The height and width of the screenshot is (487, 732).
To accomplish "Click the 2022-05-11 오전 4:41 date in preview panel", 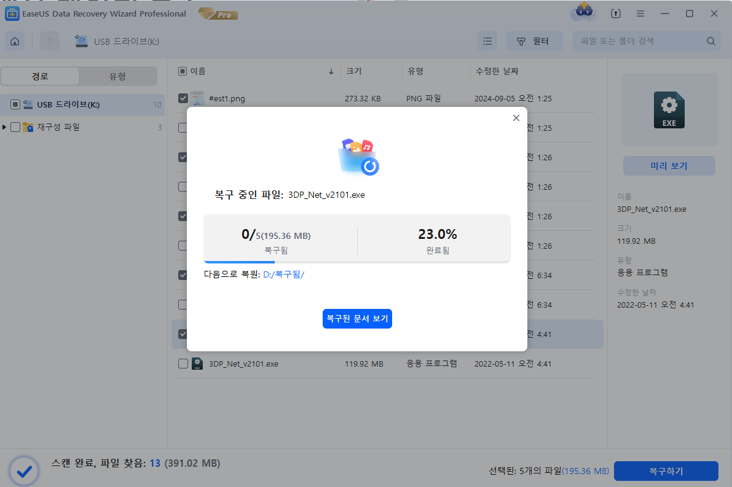I will click(x=655, y=305).
